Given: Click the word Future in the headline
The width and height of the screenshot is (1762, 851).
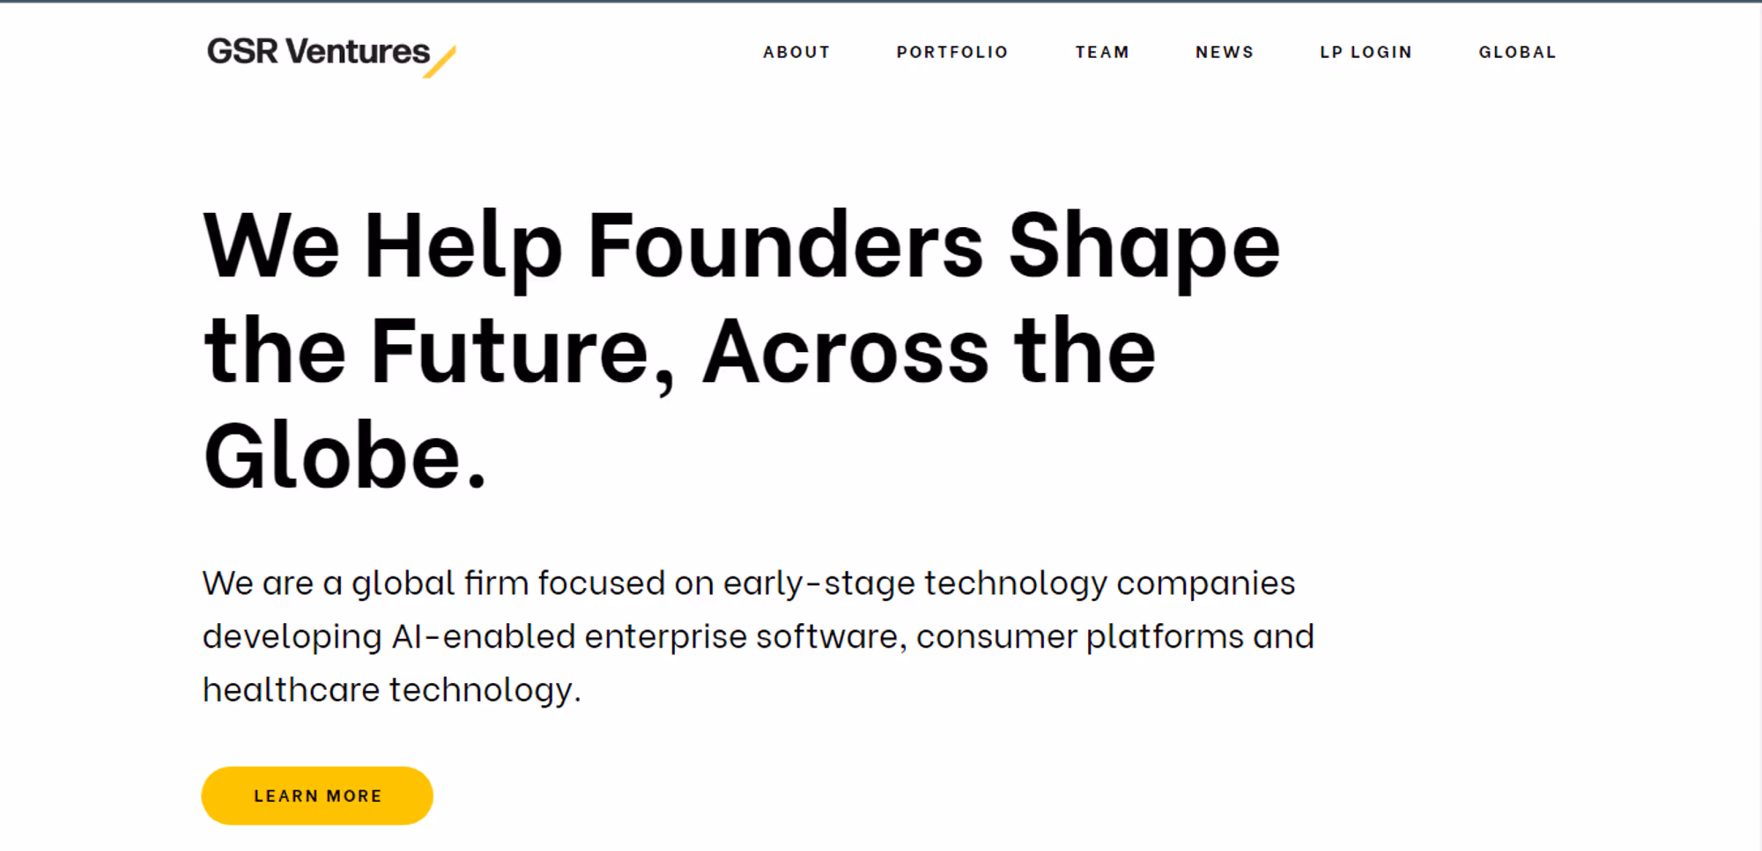Looking at the screenshot, I should 510,351.
